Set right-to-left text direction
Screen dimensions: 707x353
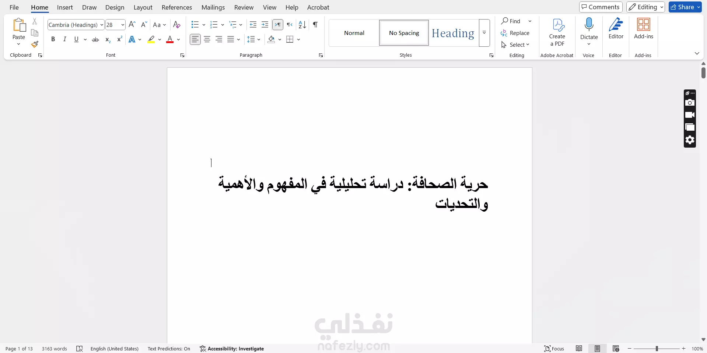[x=290, y=25]
